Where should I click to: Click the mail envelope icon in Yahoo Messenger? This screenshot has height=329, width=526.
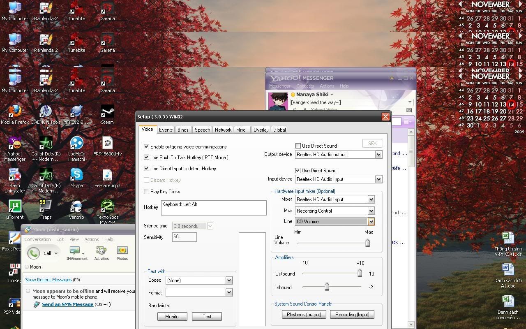(x=409, y=110)
